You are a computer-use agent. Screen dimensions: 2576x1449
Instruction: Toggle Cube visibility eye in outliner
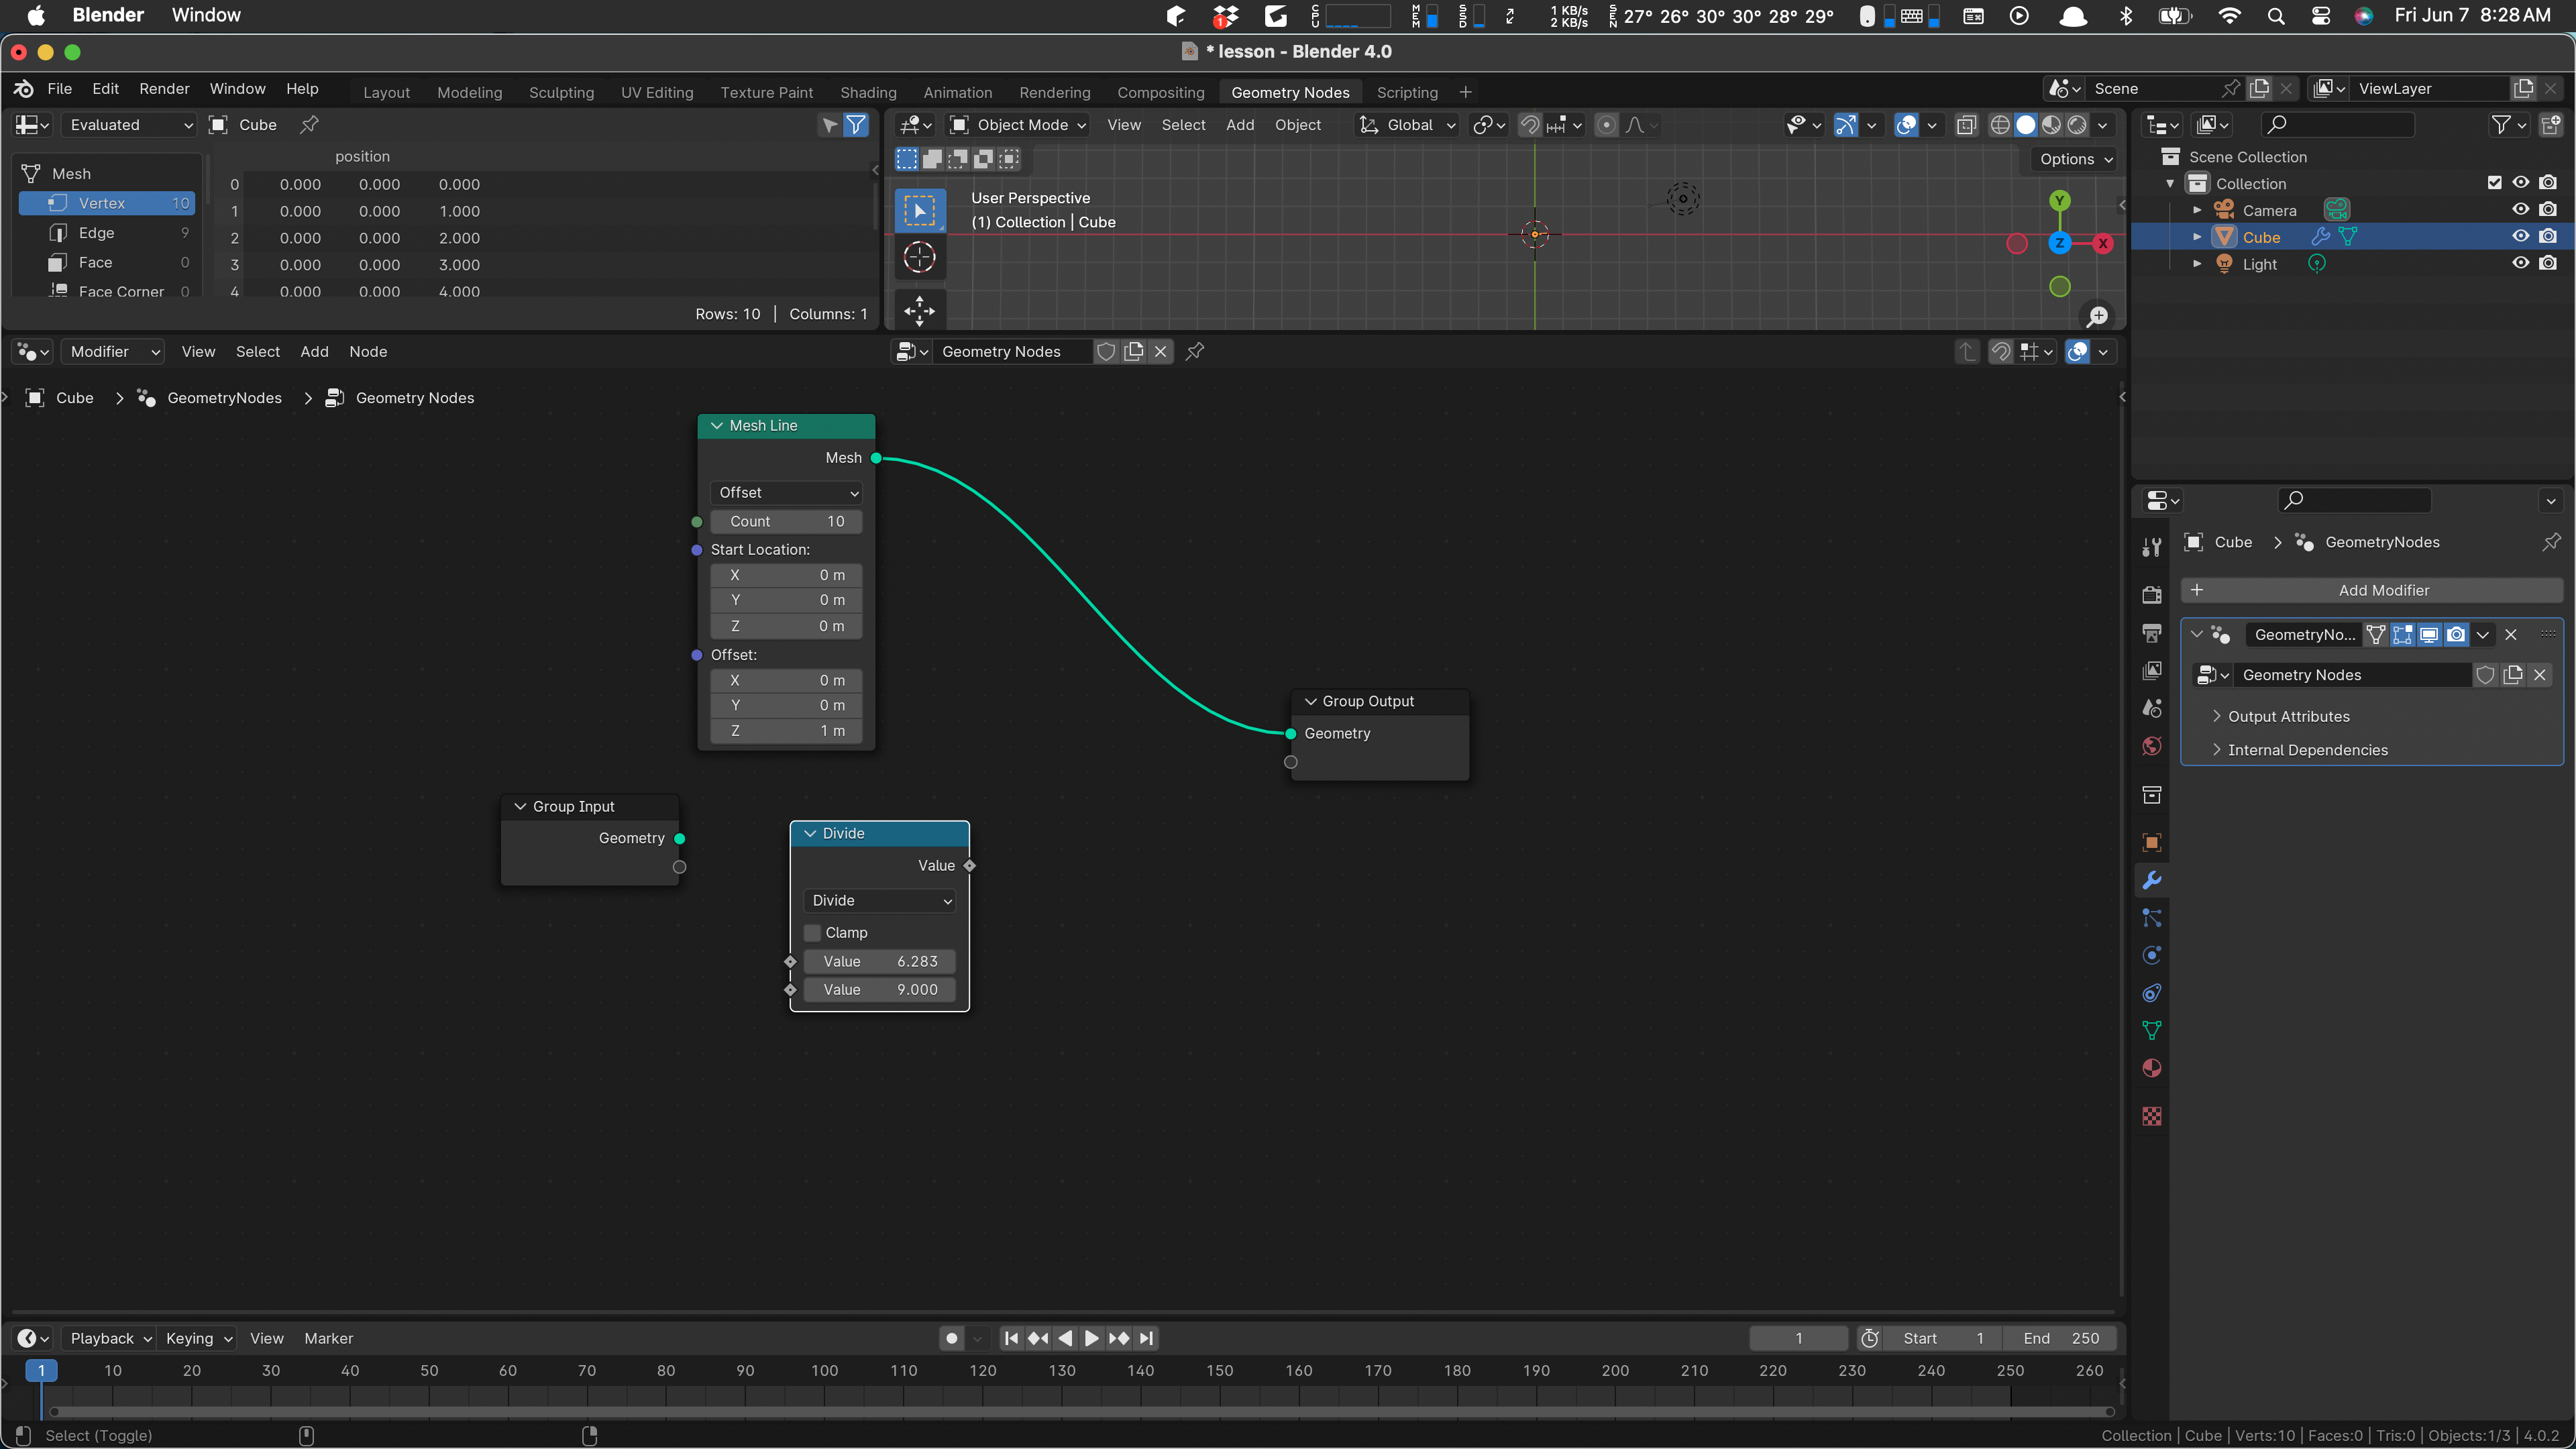tap(2520, 237)
